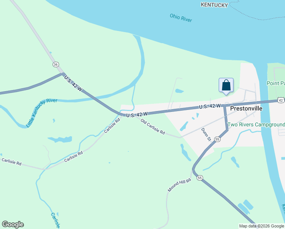Click the Mound Hill Rd label
The width and height of the screenshot is (285, 229).
tap(179, 185)
